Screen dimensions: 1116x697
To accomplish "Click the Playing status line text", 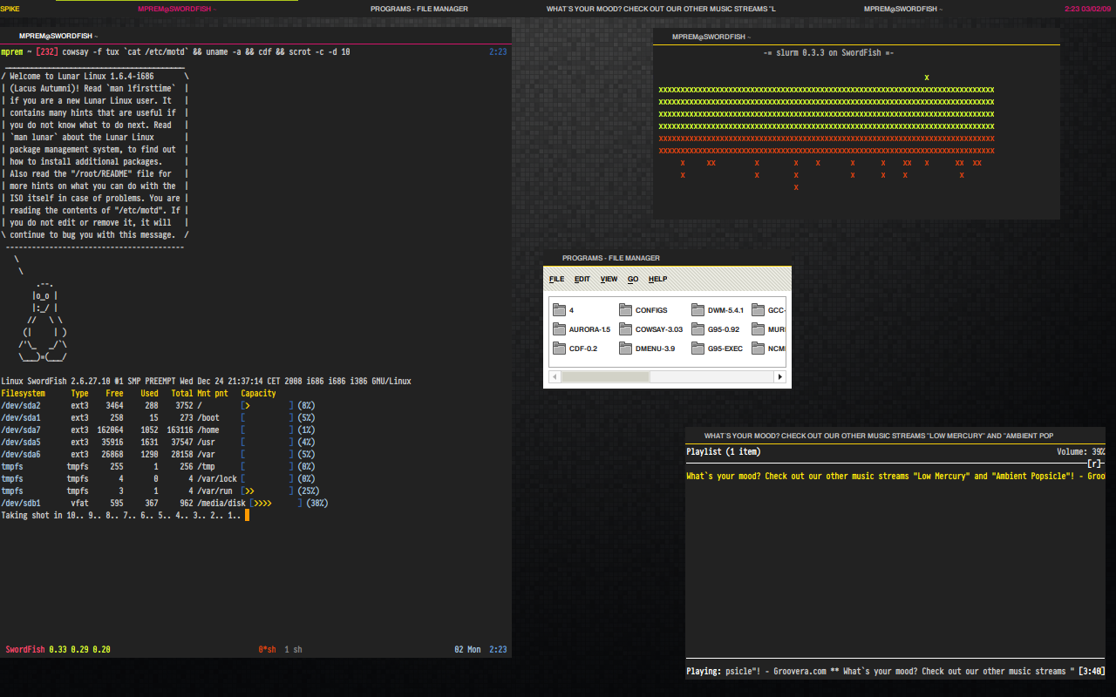I will click(x=881, y=671).
